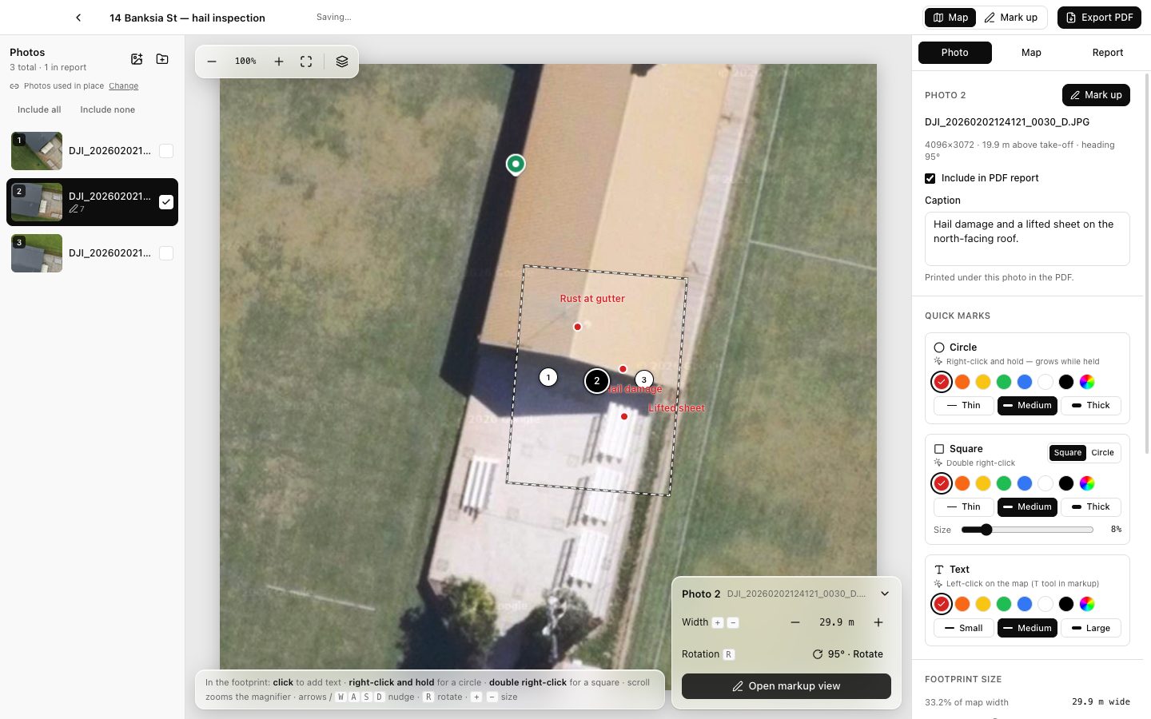Pick the green swatch in Text section
Viewport: 1151px width, 719px height.
click(x=1004, y=604)
